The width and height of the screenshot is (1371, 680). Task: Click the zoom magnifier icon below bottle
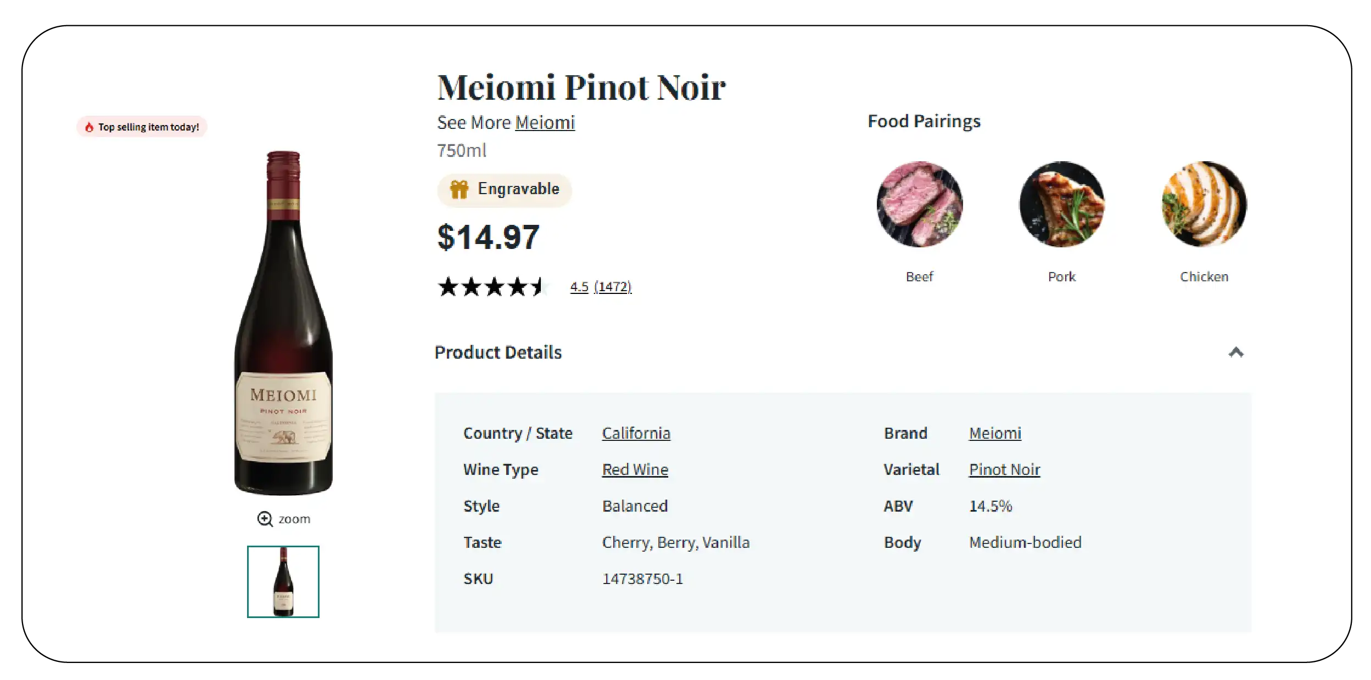[x=265, y=519]
